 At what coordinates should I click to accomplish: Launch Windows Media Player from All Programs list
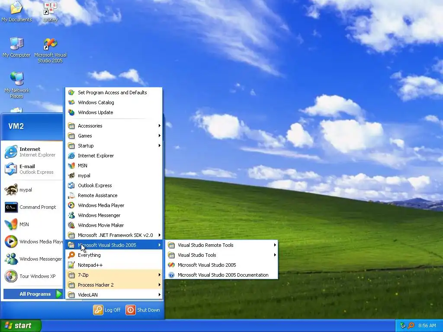point(114,205)
